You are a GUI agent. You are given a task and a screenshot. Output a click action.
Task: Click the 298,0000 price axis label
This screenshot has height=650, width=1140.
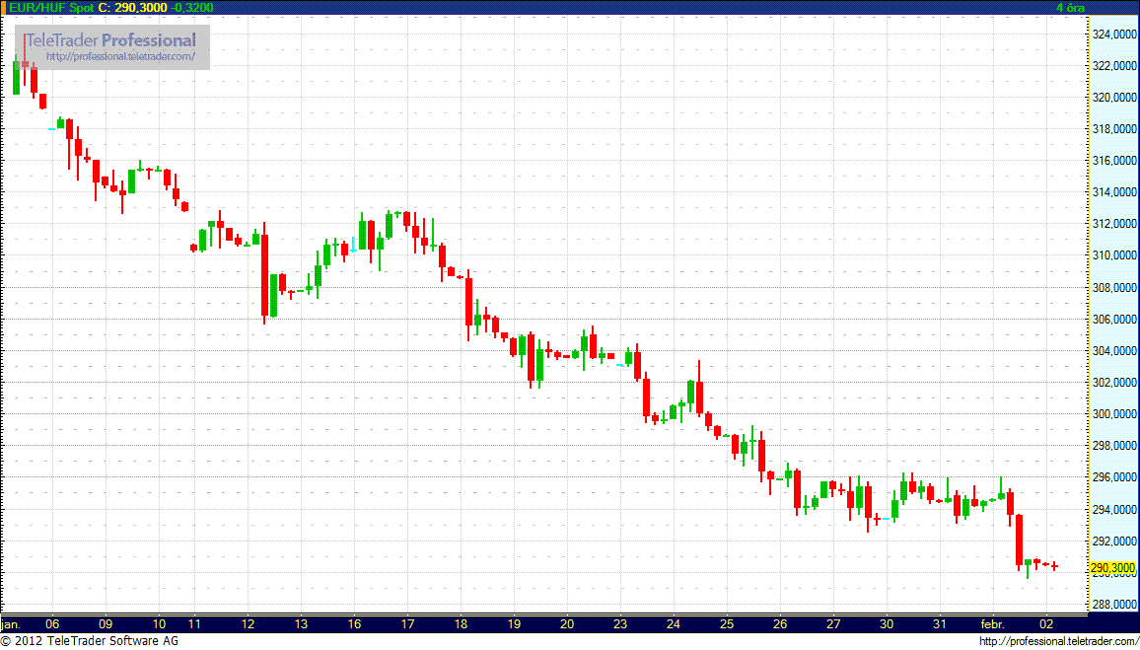pyautogui.click(x=1113, y=445)
